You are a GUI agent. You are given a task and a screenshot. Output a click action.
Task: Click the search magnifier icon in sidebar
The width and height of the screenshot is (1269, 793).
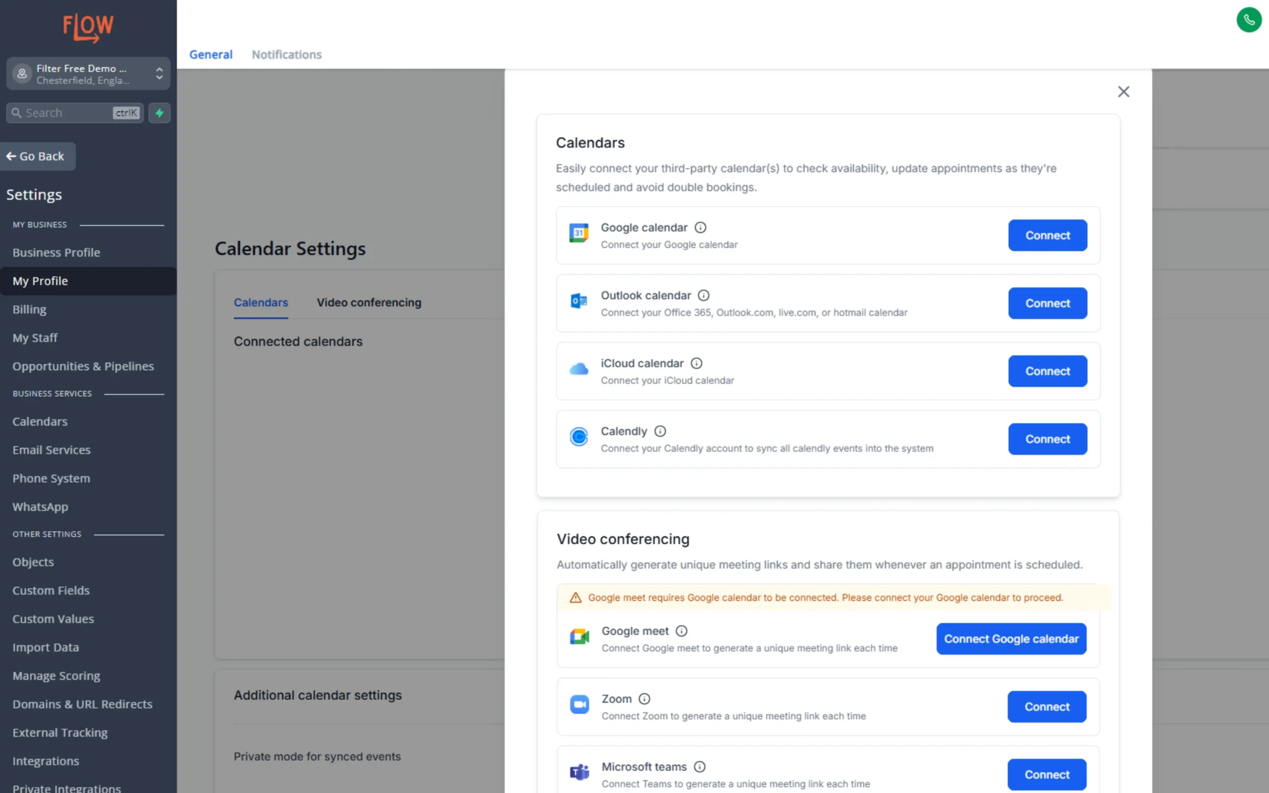[x=16, y=113]
